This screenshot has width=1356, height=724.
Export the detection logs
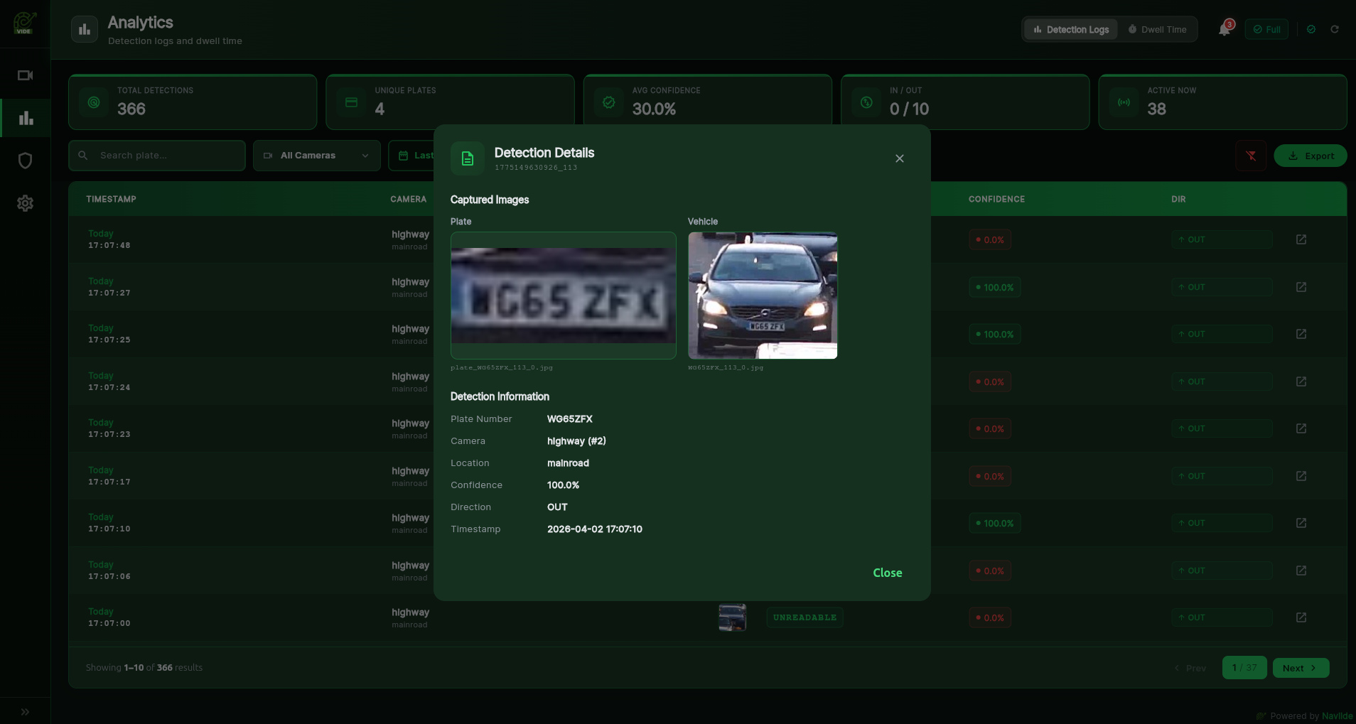(1310, 155)
